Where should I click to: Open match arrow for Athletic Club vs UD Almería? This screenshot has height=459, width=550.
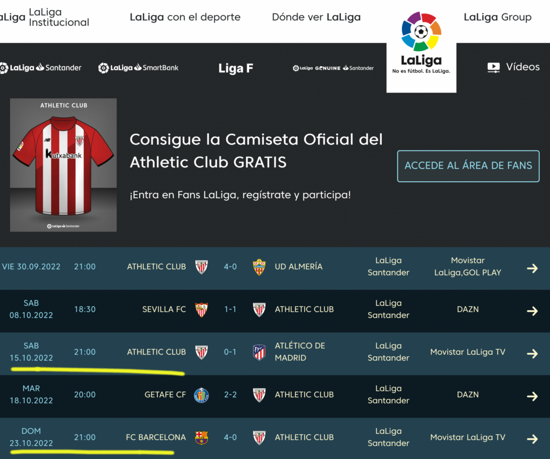(532, 268)
